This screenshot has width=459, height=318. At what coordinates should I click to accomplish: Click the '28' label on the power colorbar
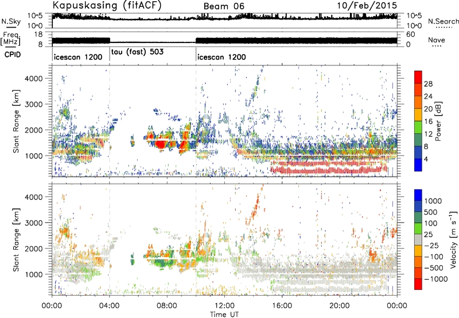click(x=428, y=84)
